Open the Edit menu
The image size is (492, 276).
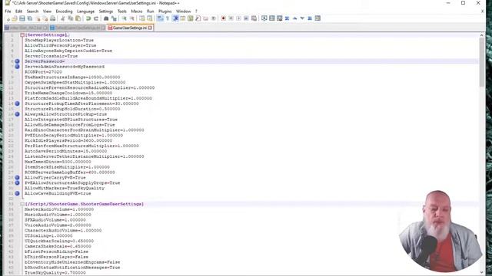(18, 11)
